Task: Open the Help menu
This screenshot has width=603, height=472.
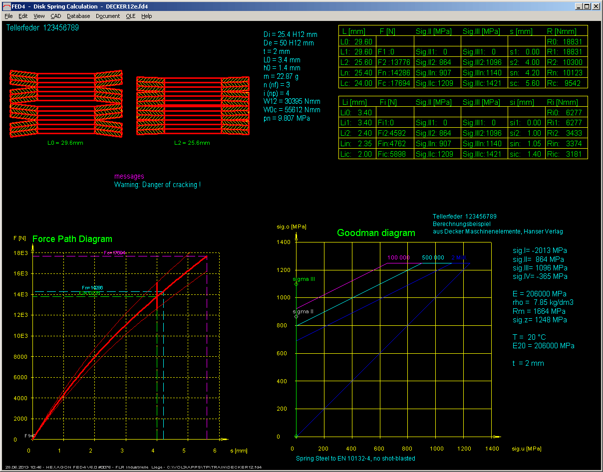Action: [x=146, y=16]
